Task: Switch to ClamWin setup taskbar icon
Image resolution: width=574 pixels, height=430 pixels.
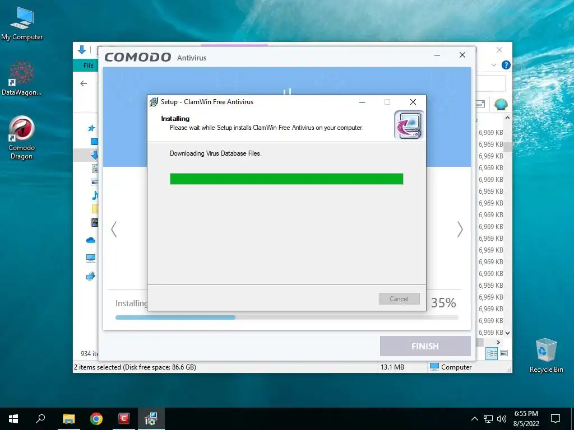Action: tap(151, 419)
